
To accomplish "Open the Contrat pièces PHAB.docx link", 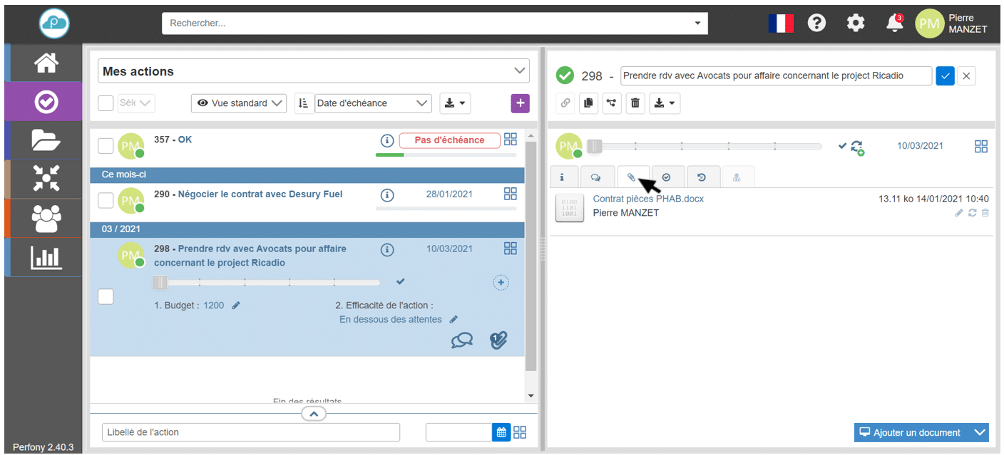I will 647,199.
